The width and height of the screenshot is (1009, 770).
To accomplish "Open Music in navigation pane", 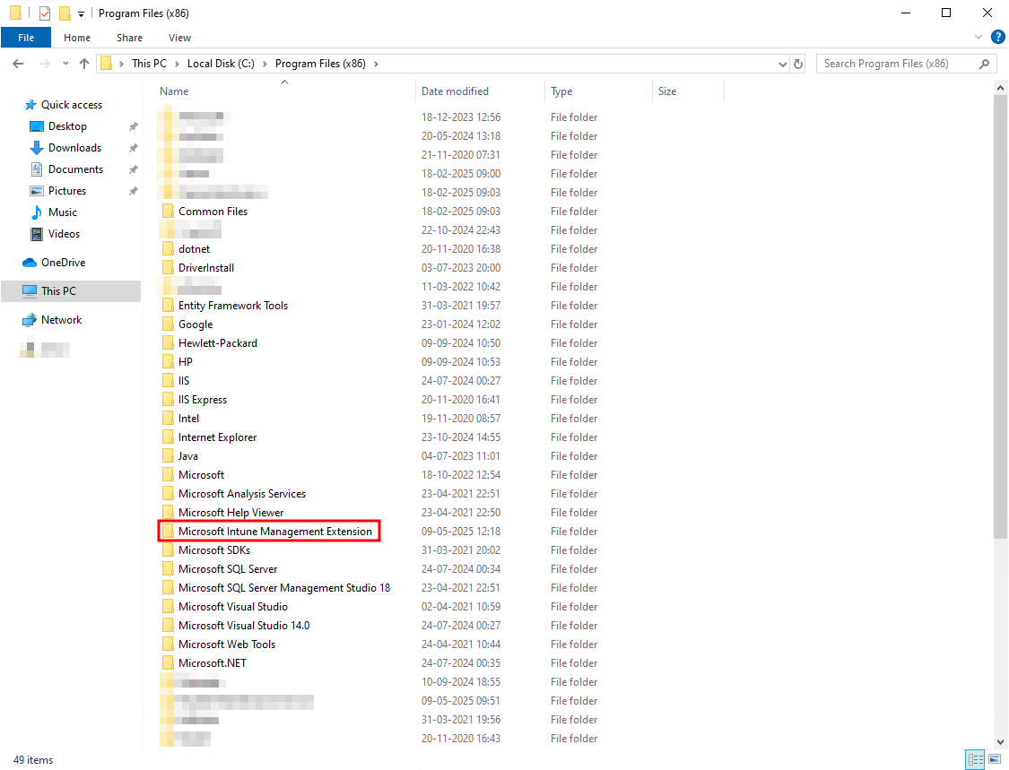I will click(x=63, y=212).
